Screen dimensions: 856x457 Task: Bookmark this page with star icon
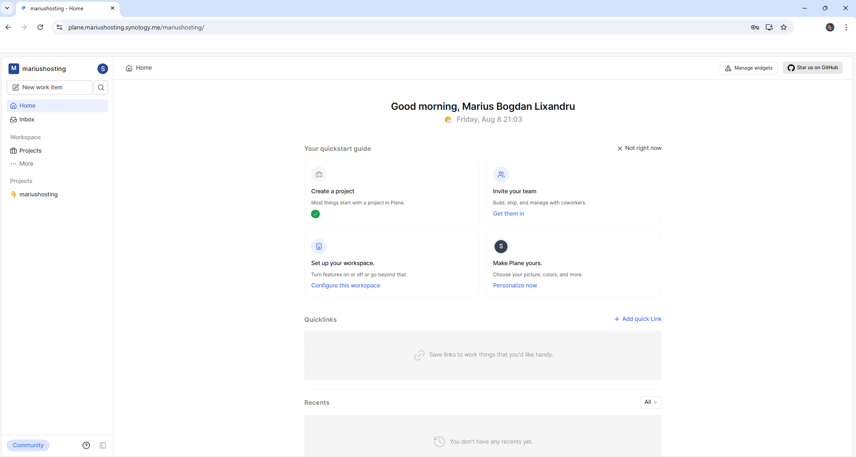pos(784,27)
